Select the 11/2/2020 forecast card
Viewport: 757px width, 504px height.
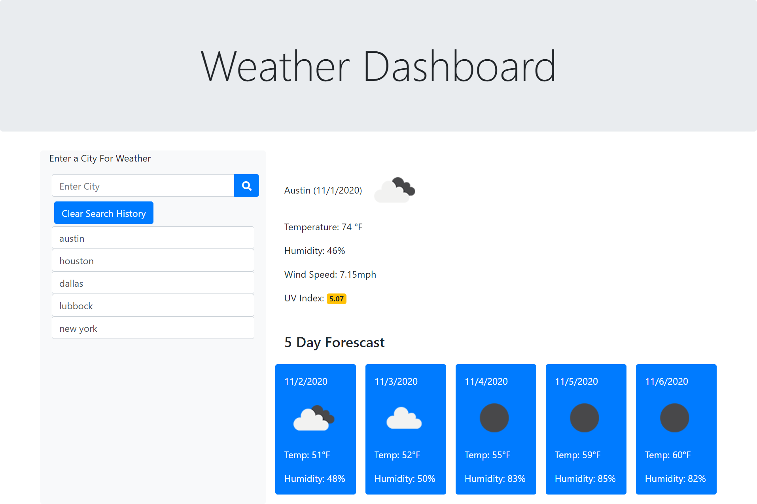point(315,429)
